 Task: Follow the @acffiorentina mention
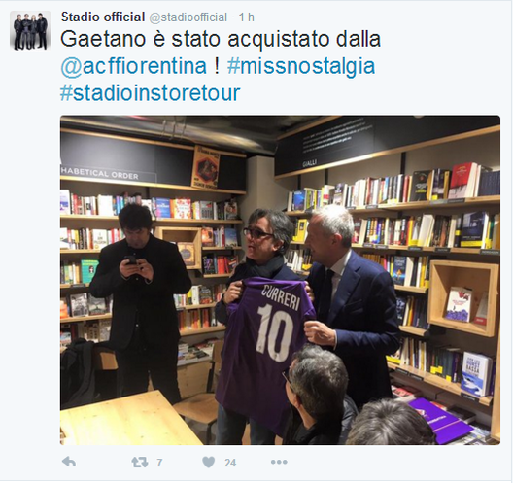point(133,66)
